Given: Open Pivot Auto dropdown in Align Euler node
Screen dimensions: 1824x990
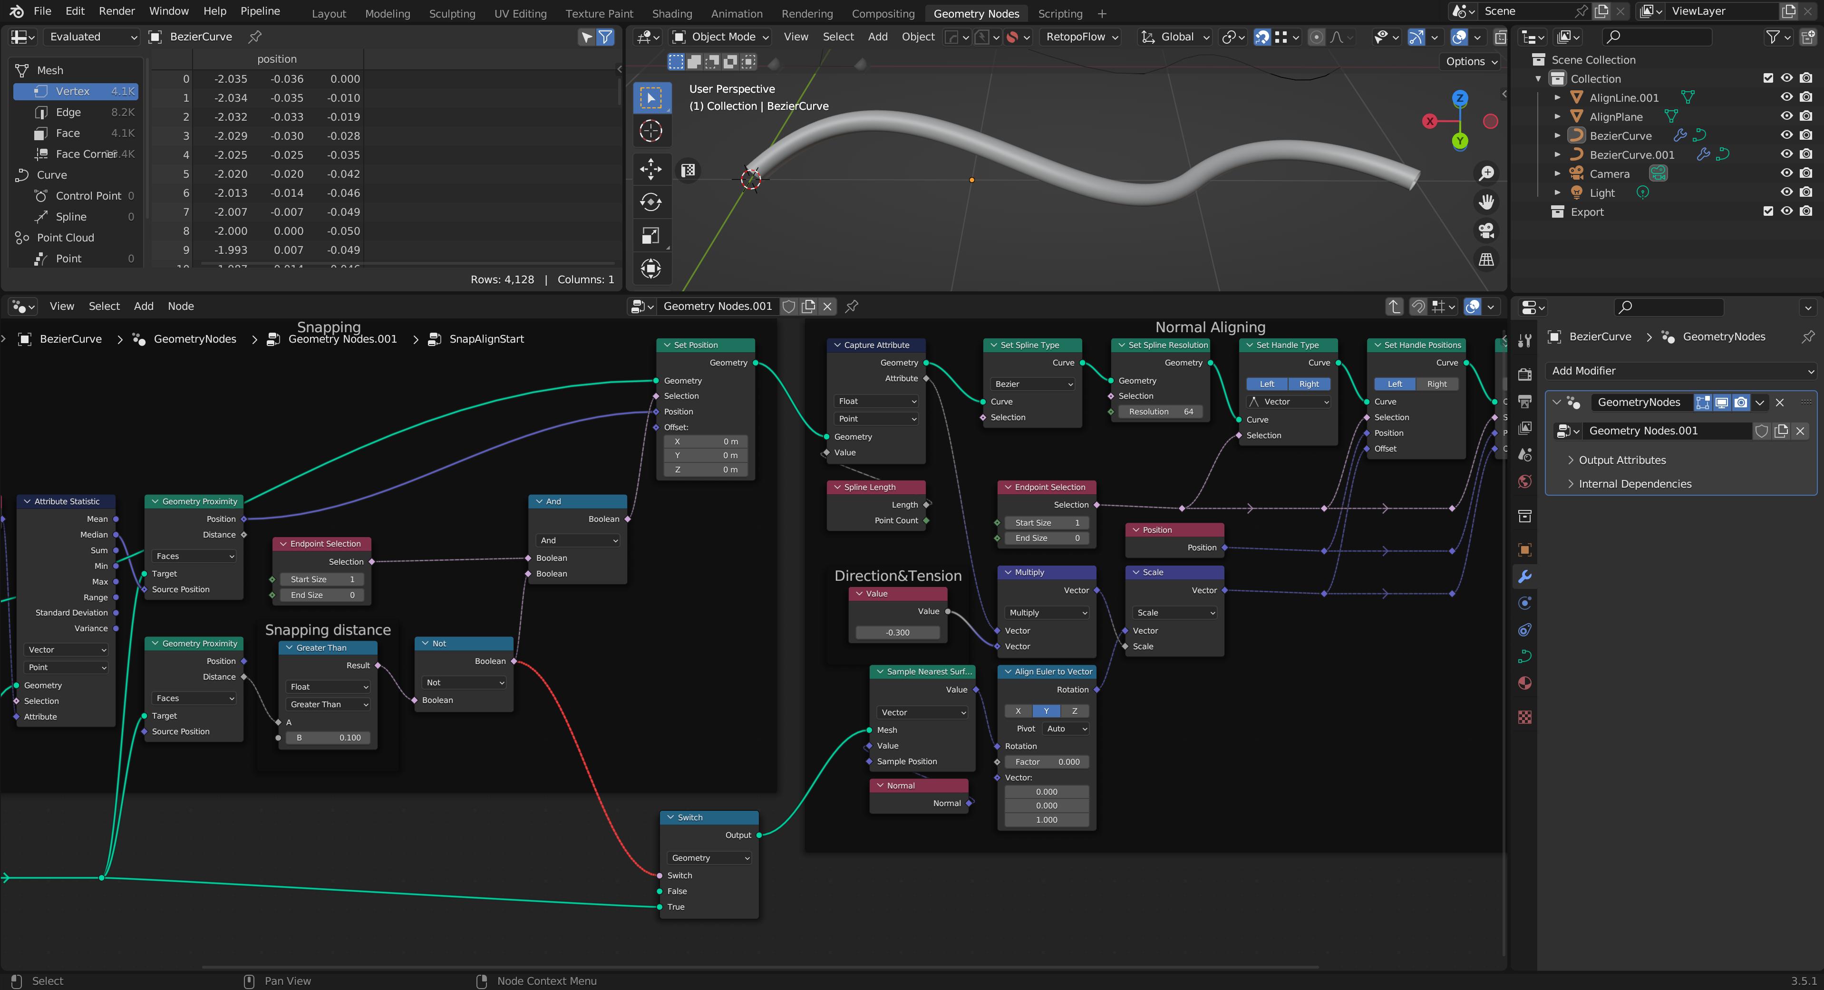Looking at the screenshot, I should (x=1065, y=729).
